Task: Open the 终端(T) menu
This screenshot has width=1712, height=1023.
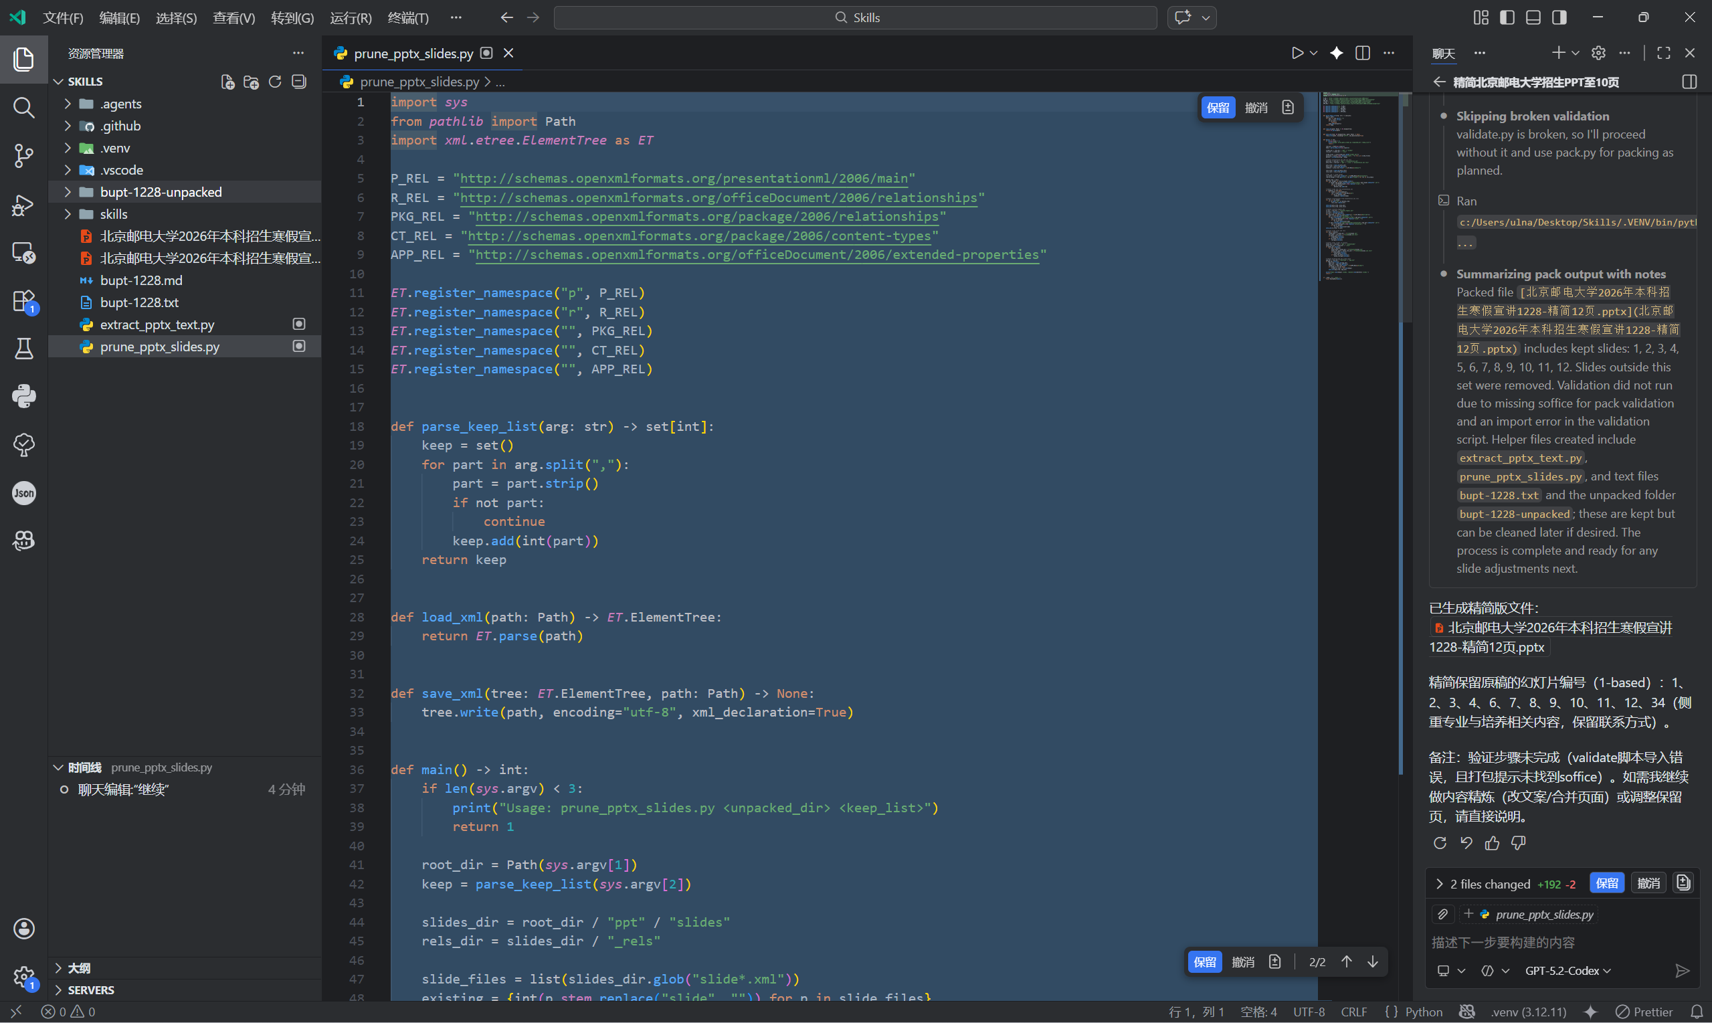Action: coord(408,17)
